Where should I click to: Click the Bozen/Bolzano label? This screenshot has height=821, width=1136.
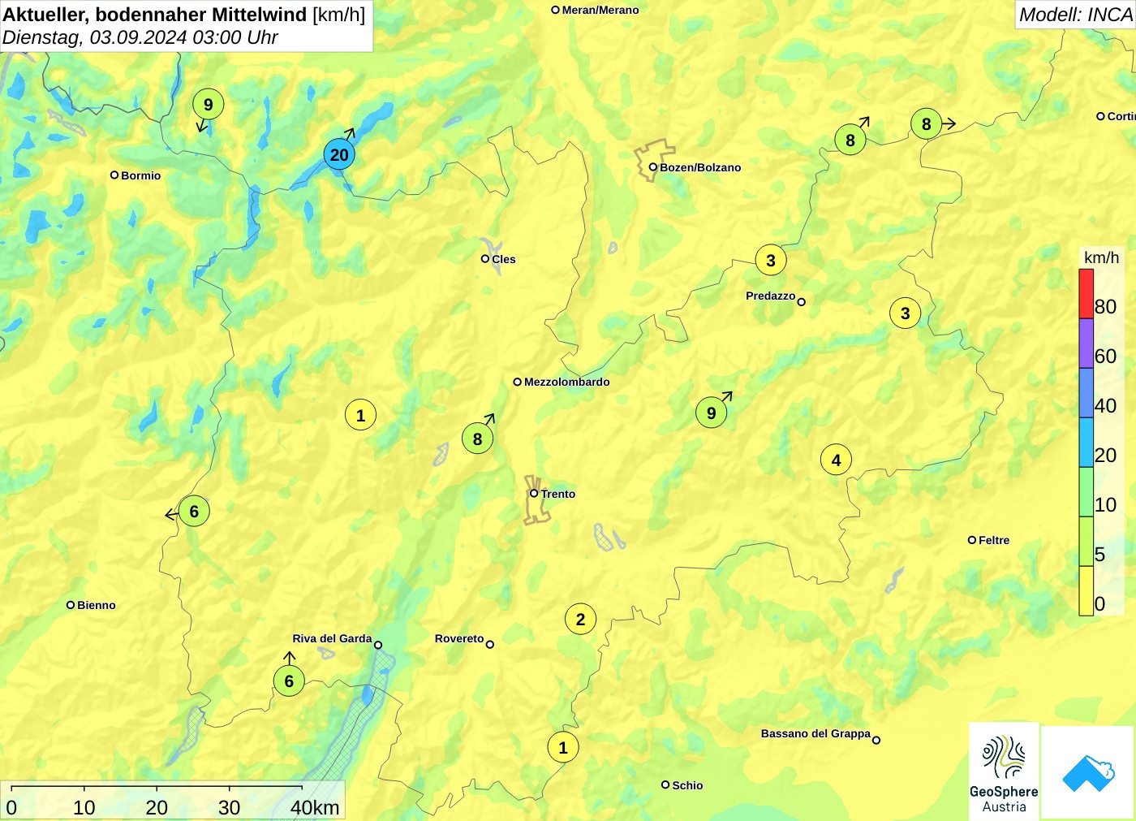pyautogui.click(x=700, y=167)
